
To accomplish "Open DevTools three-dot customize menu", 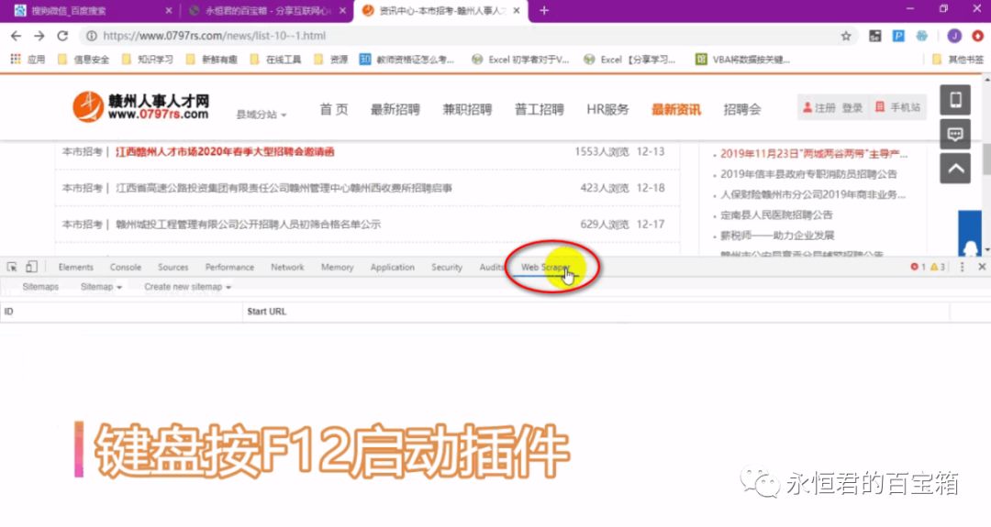I will pos(962,267).
